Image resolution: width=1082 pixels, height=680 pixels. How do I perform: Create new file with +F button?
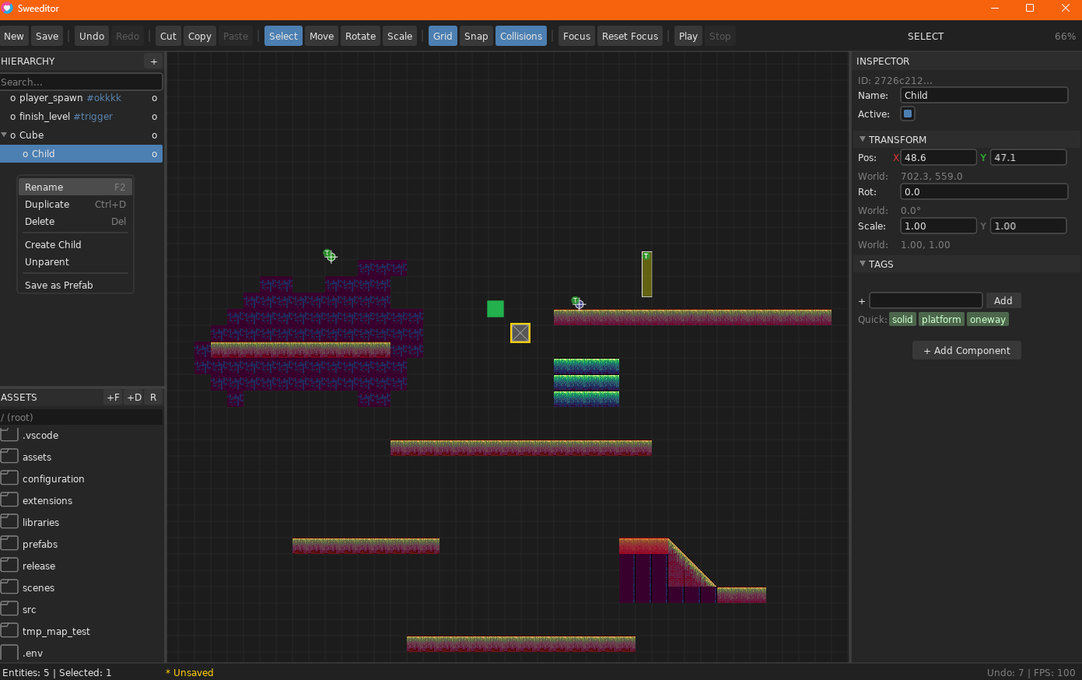pos(114,398)
